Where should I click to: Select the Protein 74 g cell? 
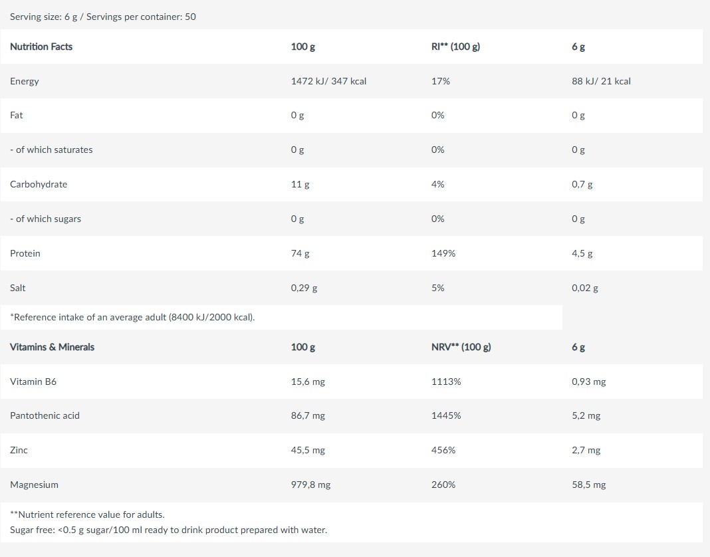(x=300, y=253)
